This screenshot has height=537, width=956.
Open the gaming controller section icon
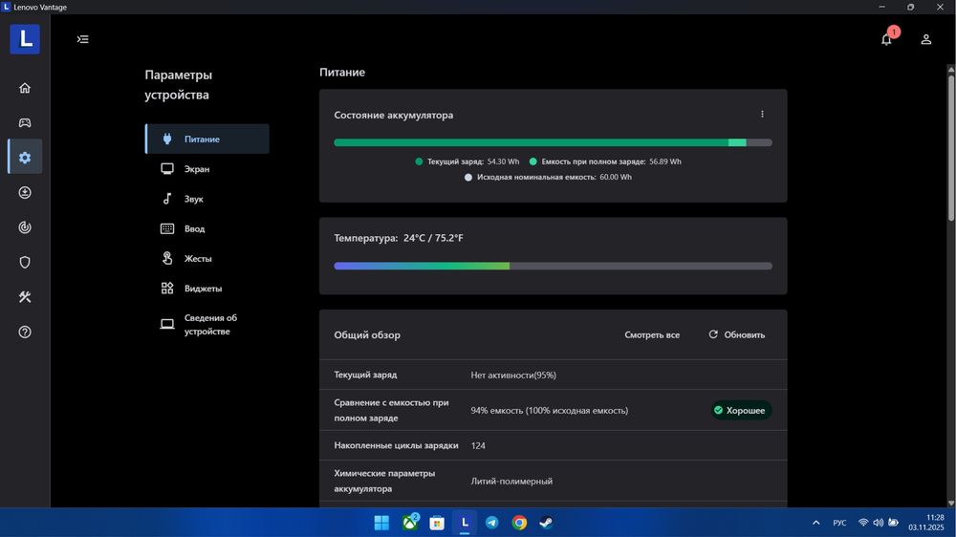[x=25, y=122]
